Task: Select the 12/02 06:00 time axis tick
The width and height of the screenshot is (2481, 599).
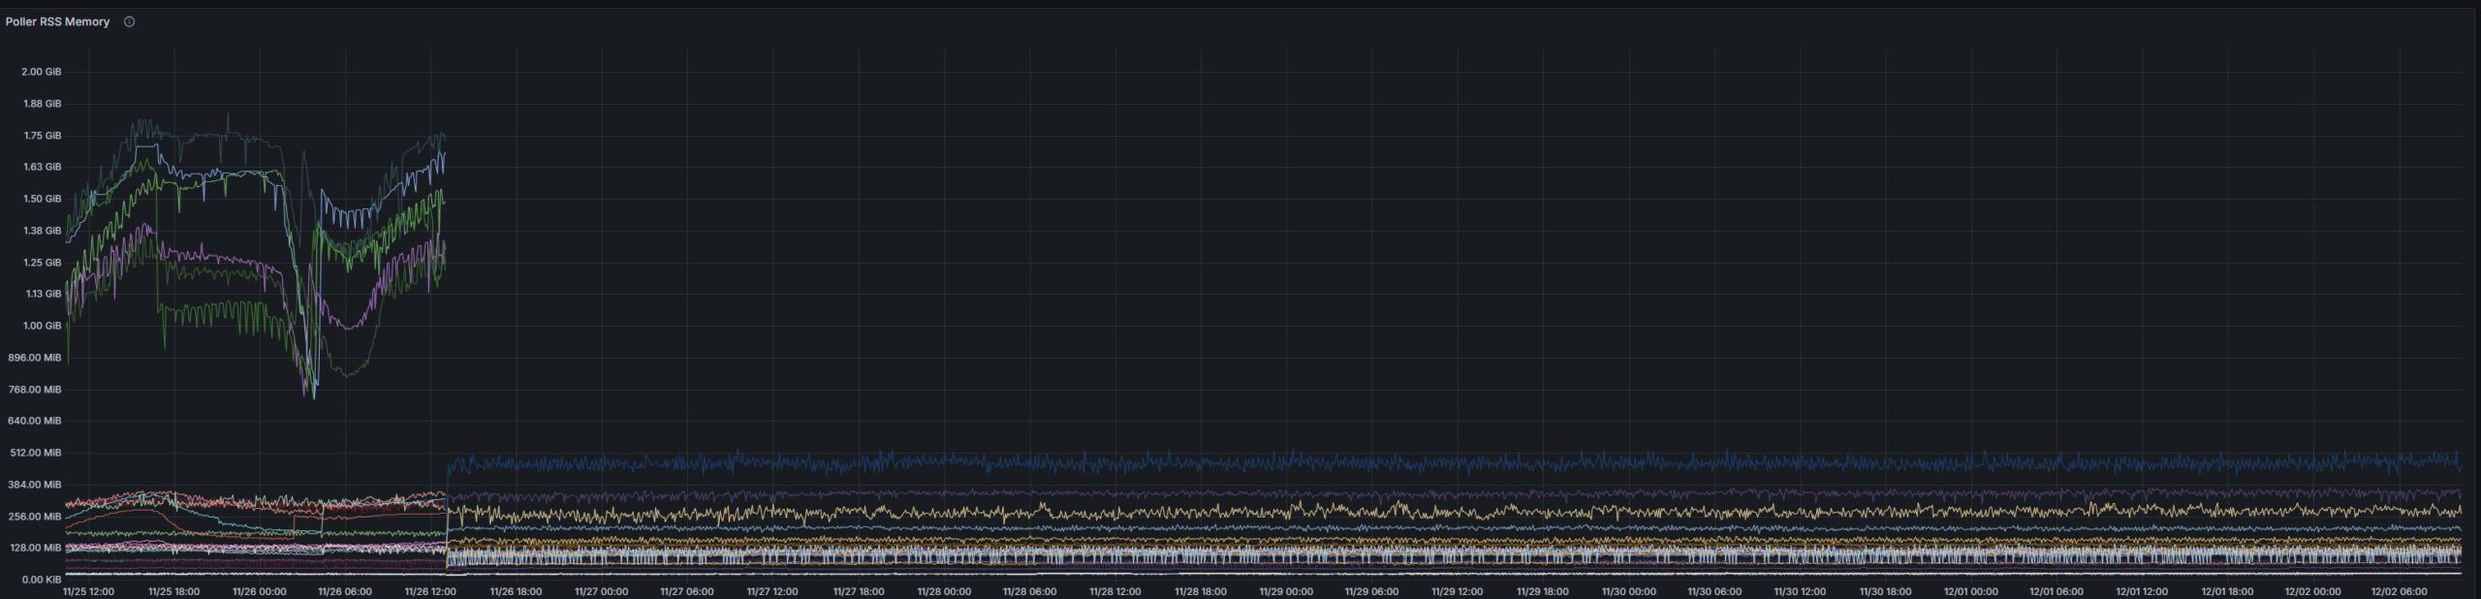Action: [x=2399, y=591]
